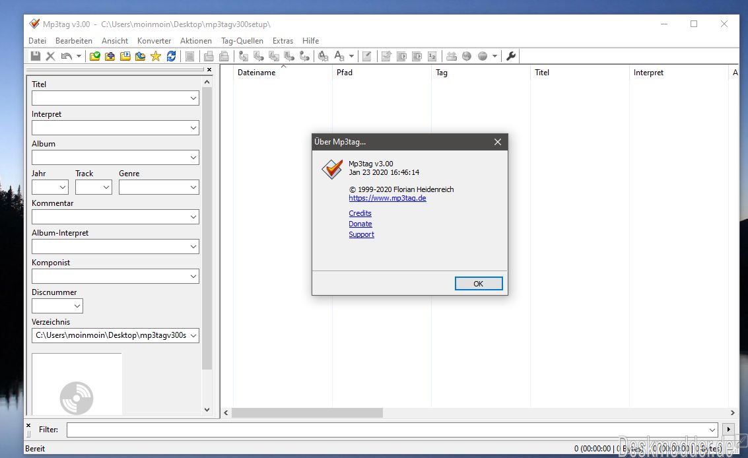Click the double-arrow icon left of the globes

[452, 56]
